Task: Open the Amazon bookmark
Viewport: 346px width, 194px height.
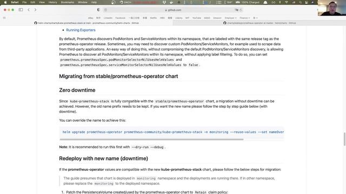Action: [x=217, y=18]
